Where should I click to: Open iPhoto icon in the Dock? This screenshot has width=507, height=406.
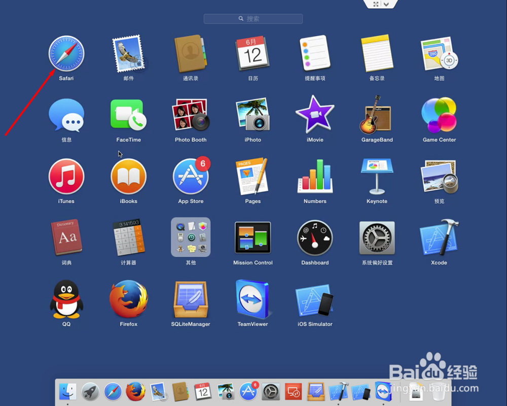[x=226, y=391]
